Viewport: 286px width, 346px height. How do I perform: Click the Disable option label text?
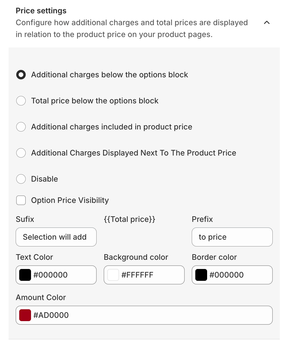45,179
